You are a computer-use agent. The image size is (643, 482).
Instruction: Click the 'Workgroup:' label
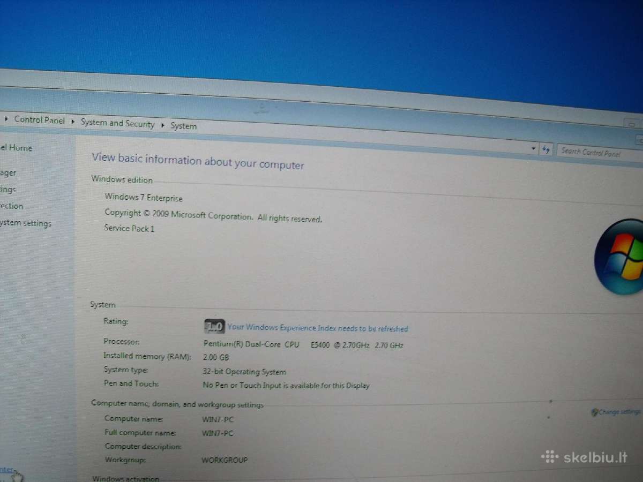click(125, 460)
